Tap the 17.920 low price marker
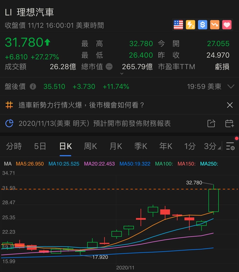 point(100,257)
